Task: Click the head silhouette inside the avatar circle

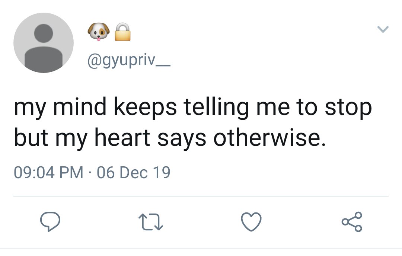Action: pos(44,33)
